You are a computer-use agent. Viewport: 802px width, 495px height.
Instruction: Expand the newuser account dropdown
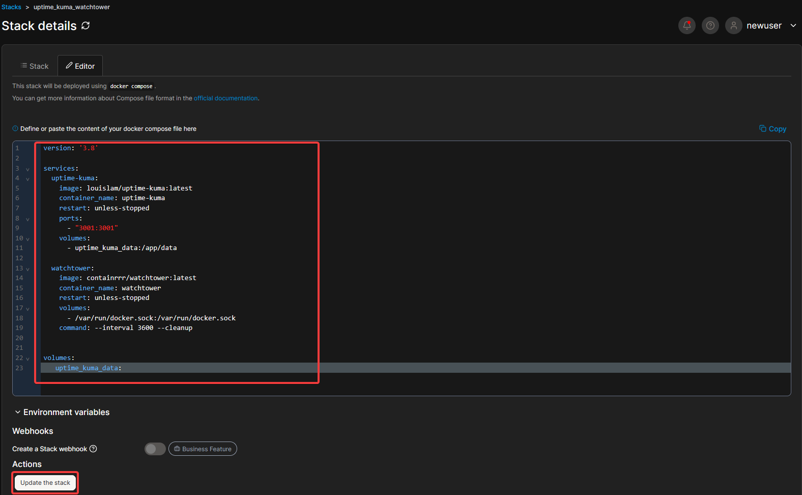(793, 25)
